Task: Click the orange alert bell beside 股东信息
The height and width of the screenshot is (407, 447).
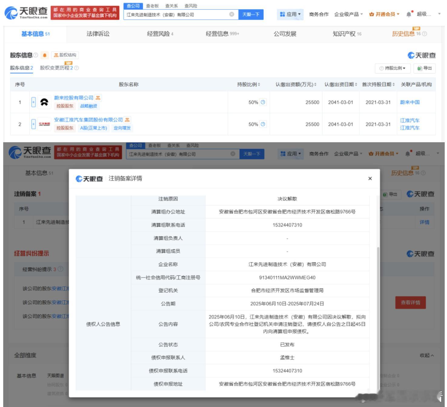Action: point(45,55)
